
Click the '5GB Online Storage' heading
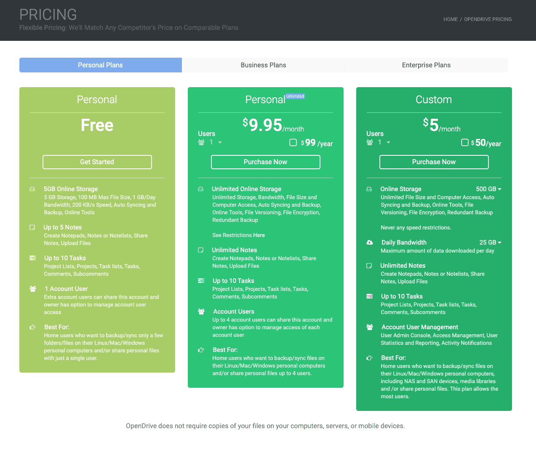(x=71, y=189)
